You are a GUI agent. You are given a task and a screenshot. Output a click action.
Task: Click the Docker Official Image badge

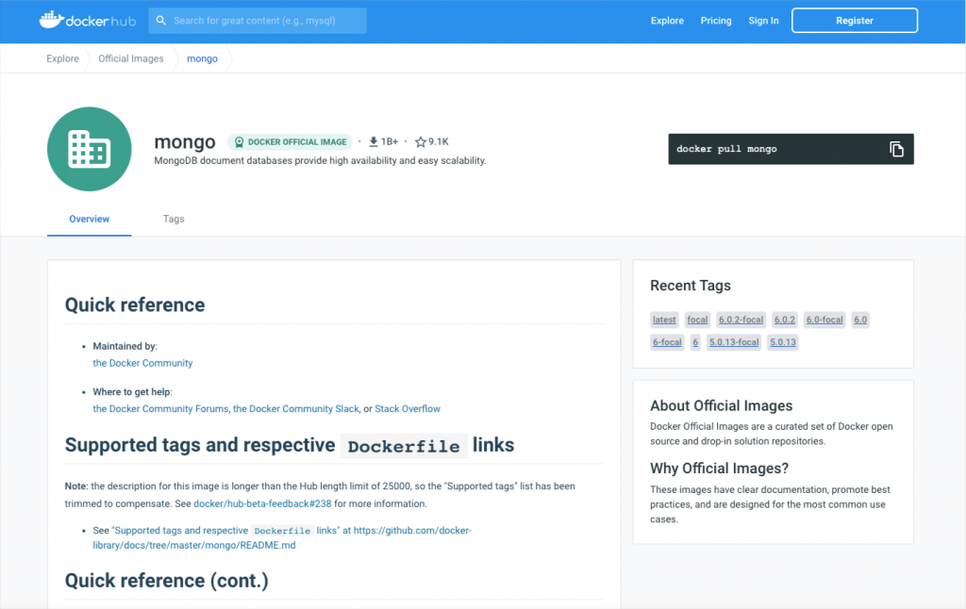pos(291,141)
